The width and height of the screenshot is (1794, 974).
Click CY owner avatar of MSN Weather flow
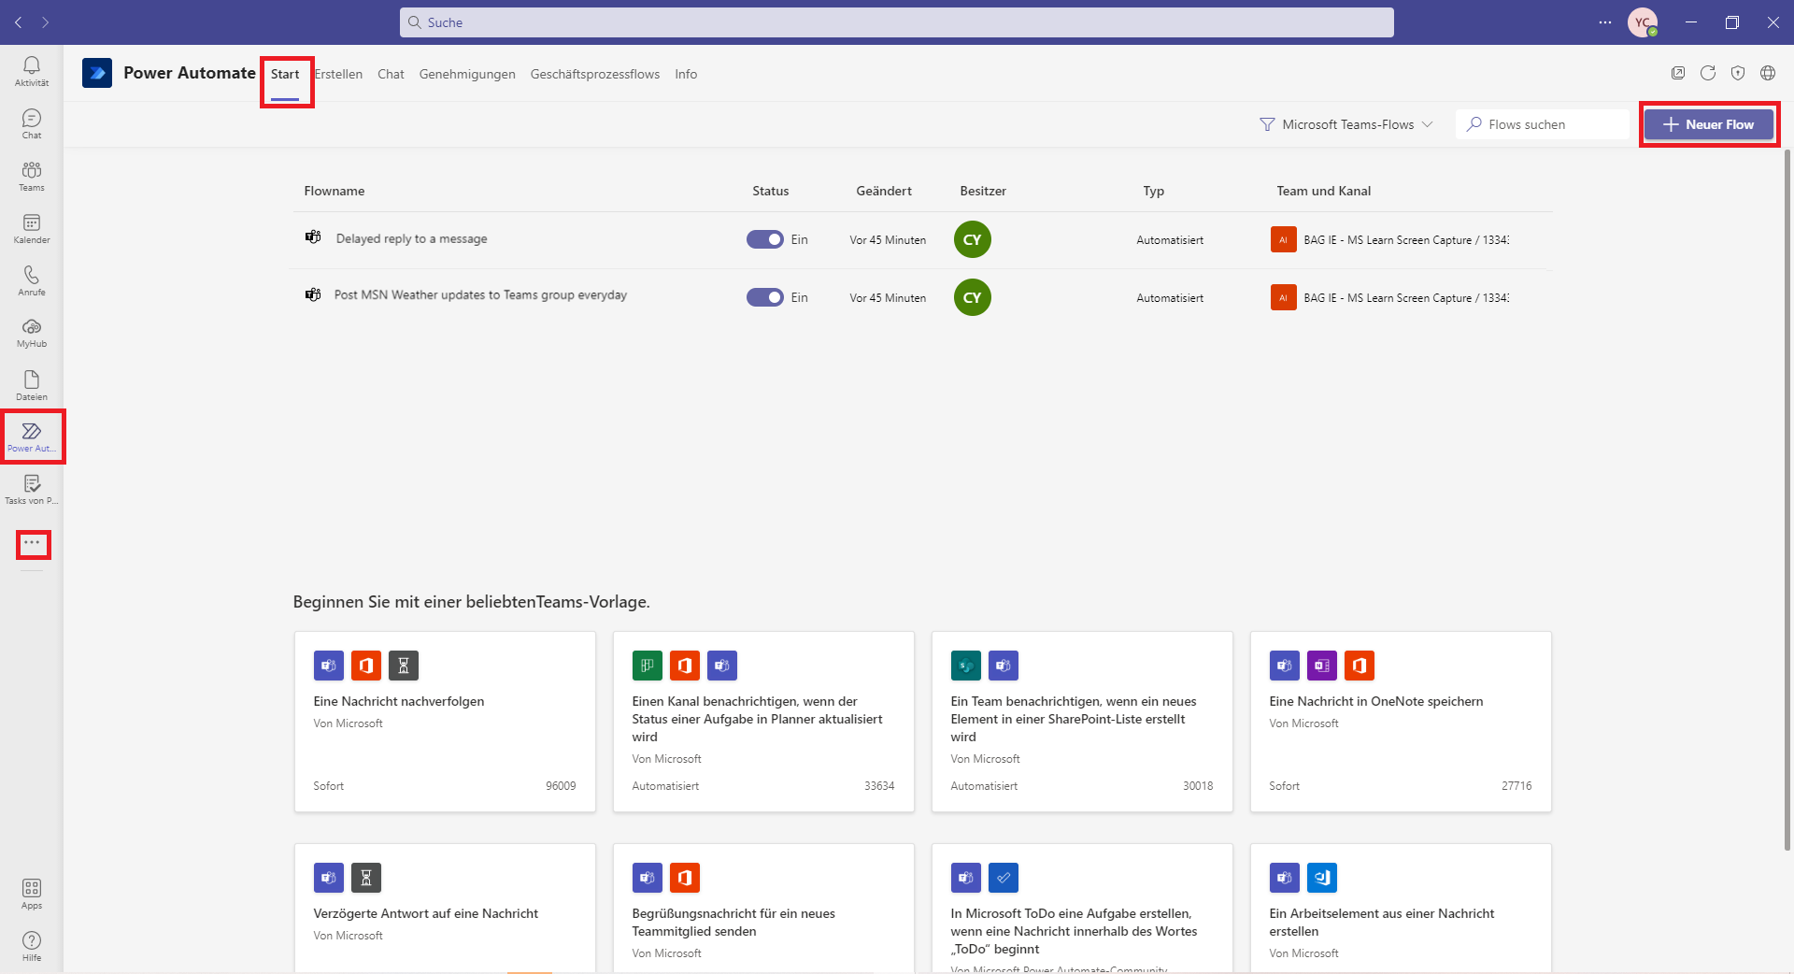click(x=973, y=297)
